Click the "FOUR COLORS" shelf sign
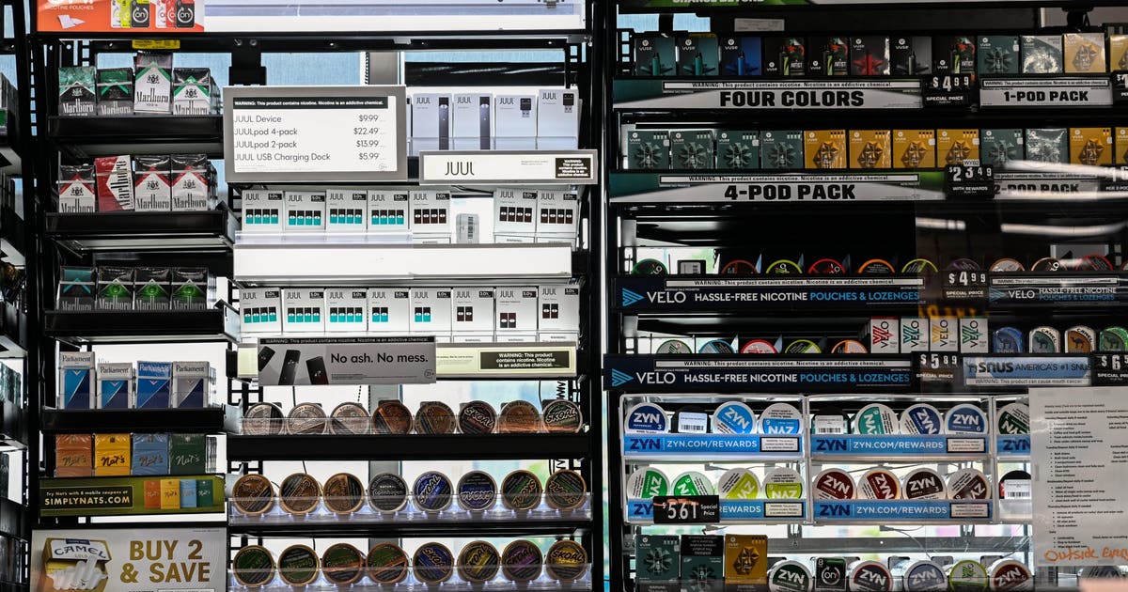 pyautogui.click(x=767, y=94)
